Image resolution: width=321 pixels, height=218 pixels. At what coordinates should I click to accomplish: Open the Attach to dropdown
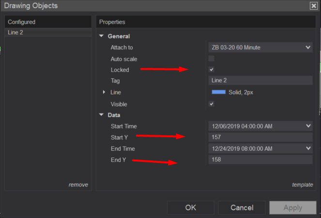click(x=260, y=47)
